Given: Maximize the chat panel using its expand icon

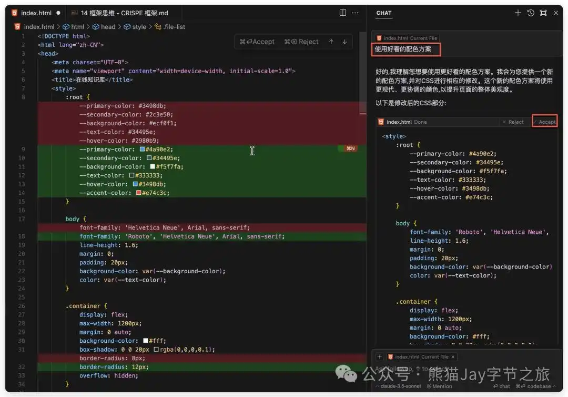Looking at the screenshot, I should coord(543,13).
